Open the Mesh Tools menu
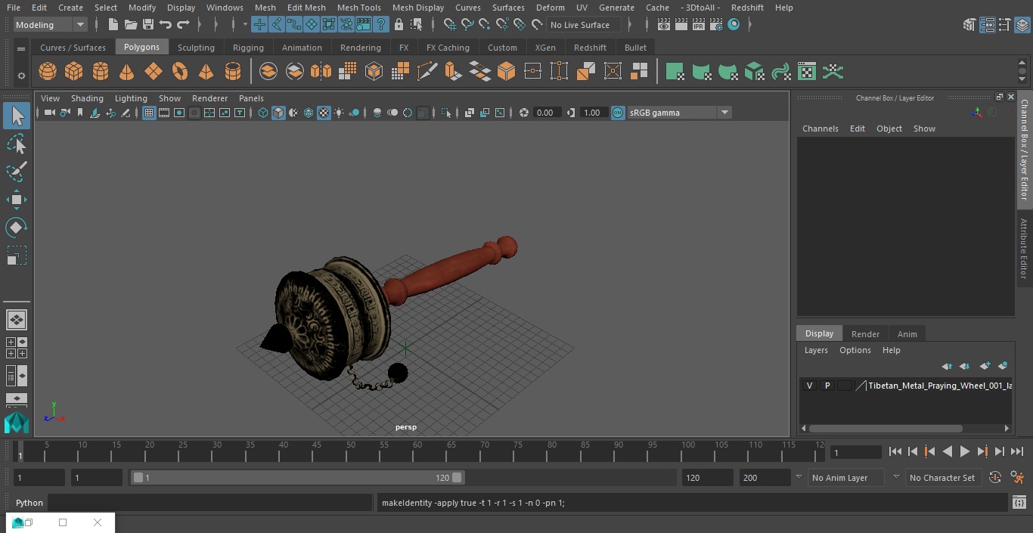 [x=358, y=8]
